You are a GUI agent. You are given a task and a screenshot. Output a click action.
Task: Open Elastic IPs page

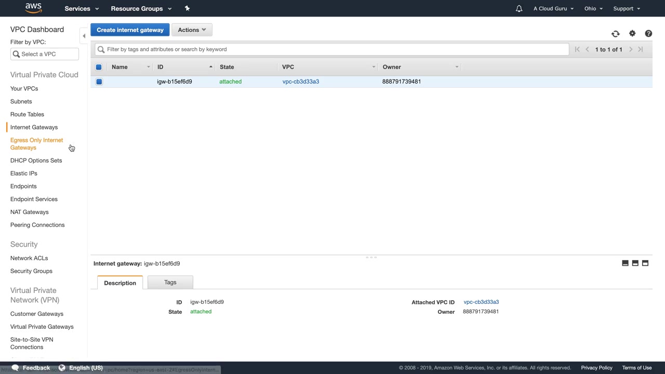[x=24, y=173]
